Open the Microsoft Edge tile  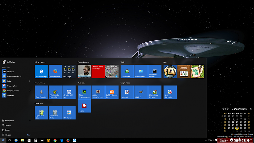[x=41, y=71]
